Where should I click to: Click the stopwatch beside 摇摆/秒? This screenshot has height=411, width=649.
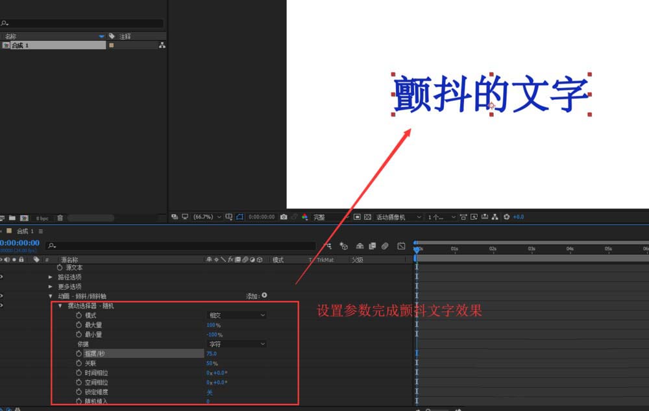79,353
